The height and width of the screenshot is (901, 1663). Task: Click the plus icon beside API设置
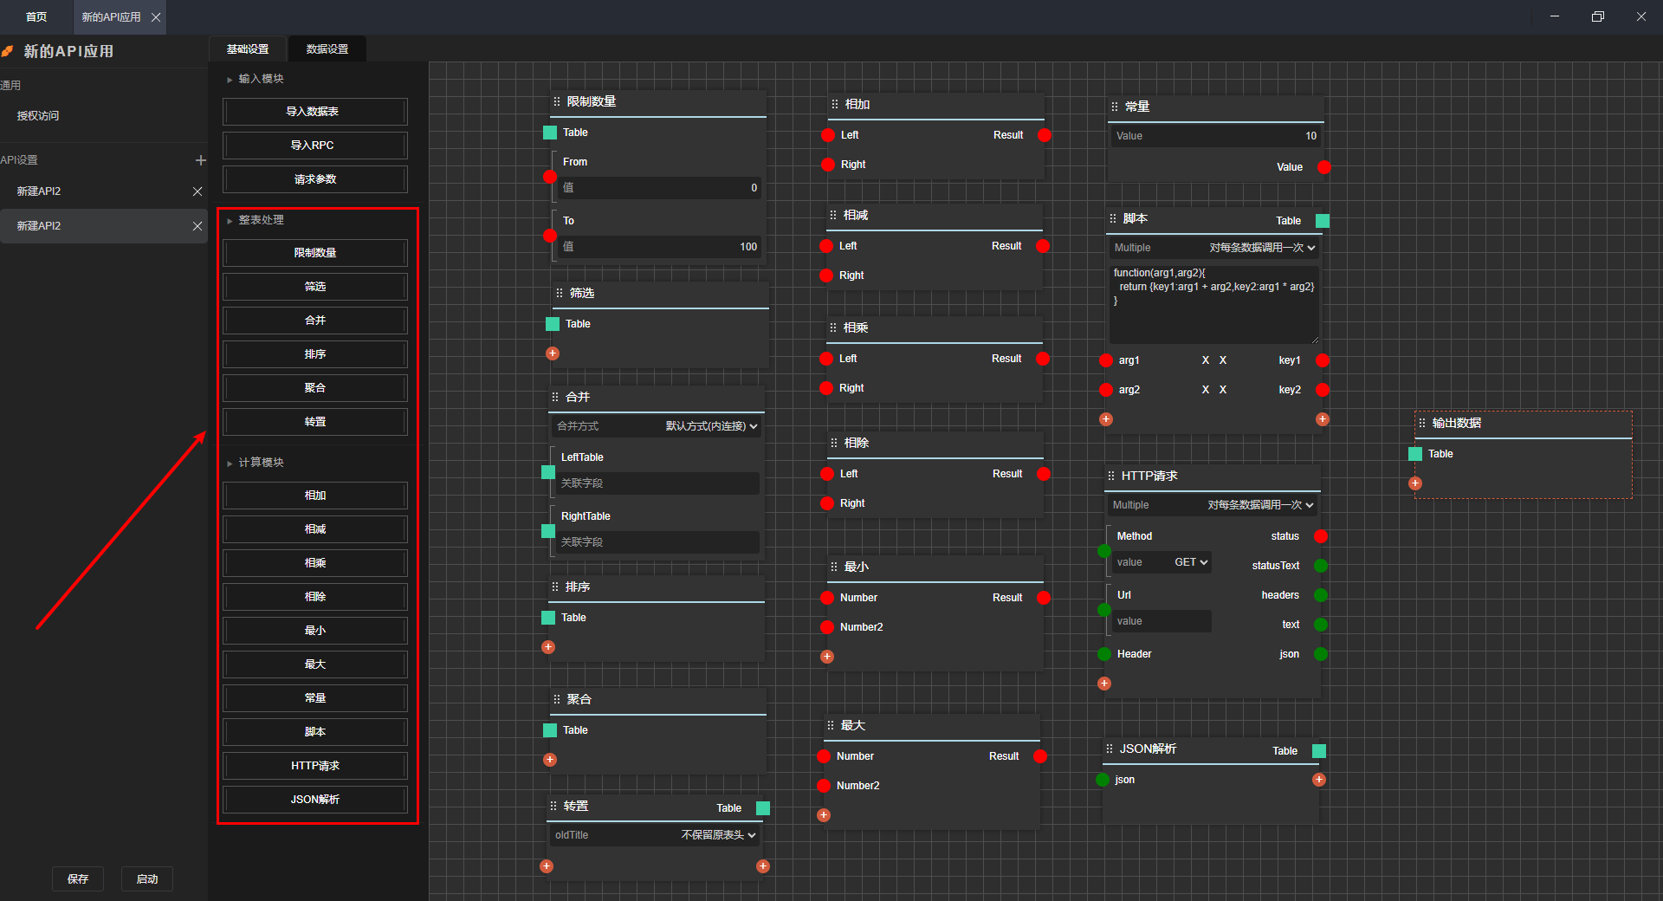coord(200,160)
